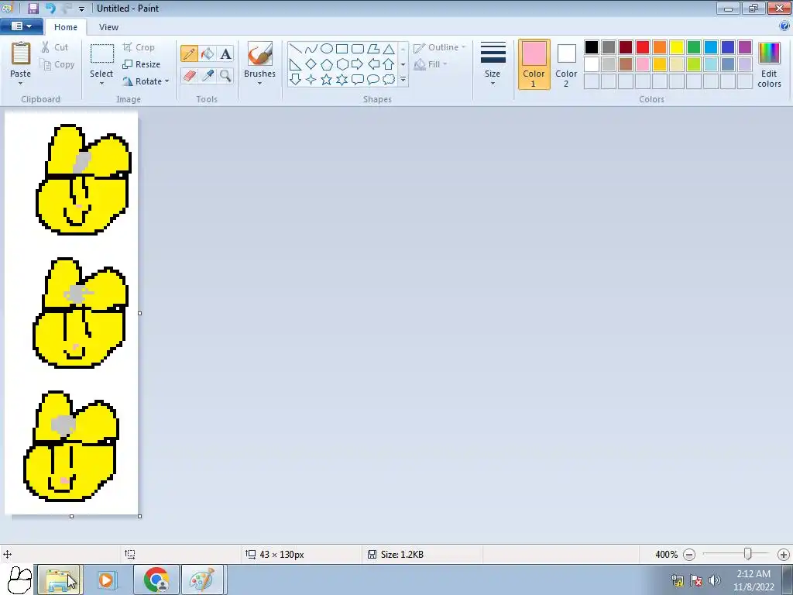Select the Text tool
793x595 pixels.
click(x=225, y=53)
